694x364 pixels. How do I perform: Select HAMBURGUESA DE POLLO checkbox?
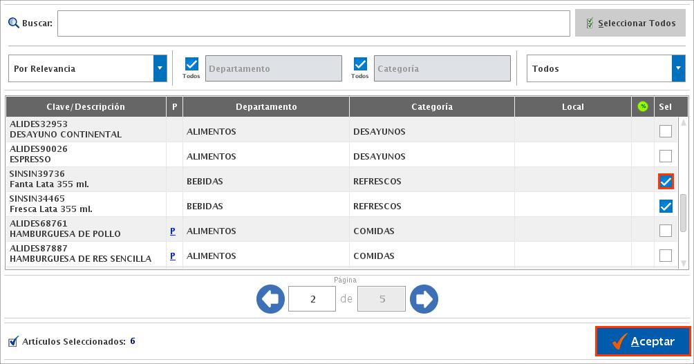(665, 231)
